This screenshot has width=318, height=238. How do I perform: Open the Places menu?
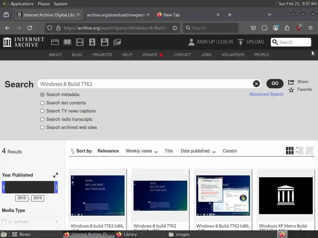click(x=44, y=4)
